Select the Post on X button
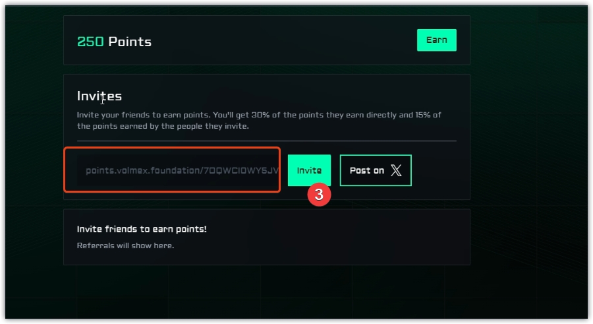 [376, 170]
